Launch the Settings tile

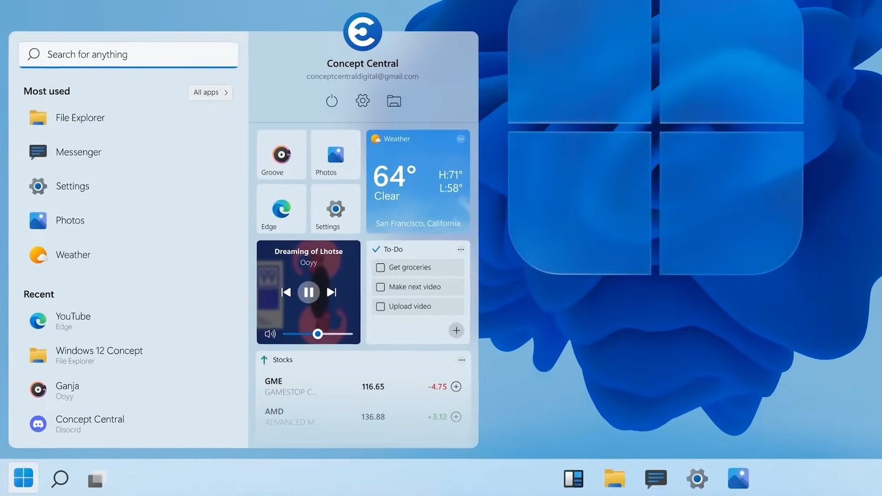pyautogui.click(x=336, y=209)
